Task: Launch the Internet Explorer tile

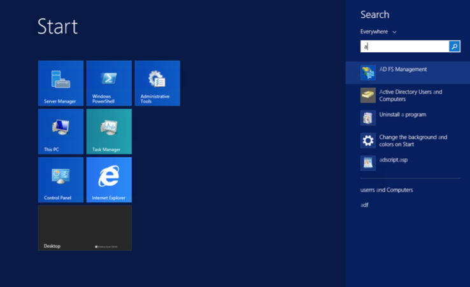Action: (x=109, y=179)
